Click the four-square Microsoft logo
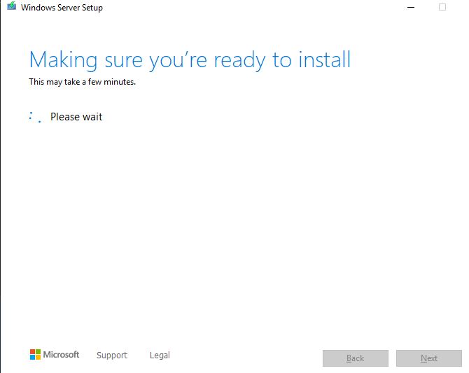The image size is (469, 373). tap(35, 355)
